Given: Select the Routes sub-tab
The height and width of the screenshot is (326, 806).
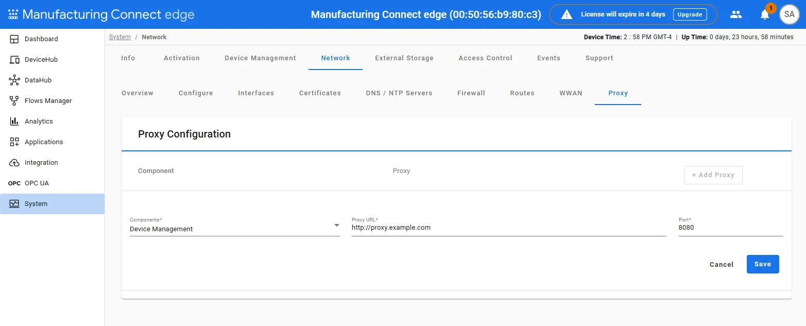Looking at the screenshot, I should pos(522,93).
